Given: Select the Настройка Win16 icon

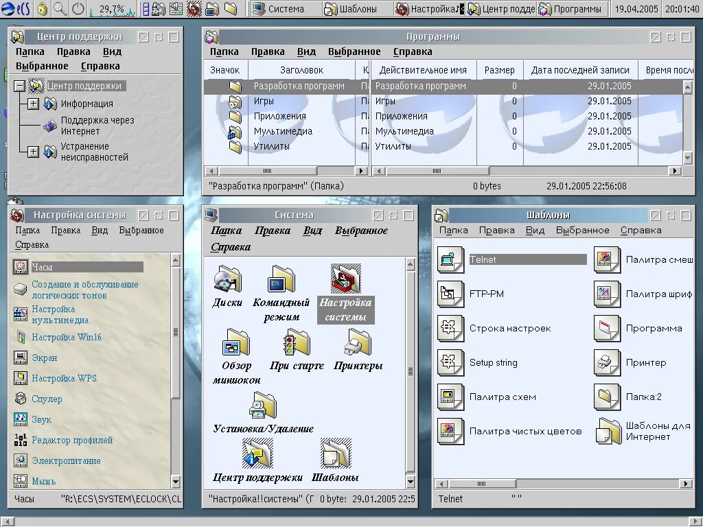Looking at the screenshot, I should pyautogui.click(x=20, y=337).
